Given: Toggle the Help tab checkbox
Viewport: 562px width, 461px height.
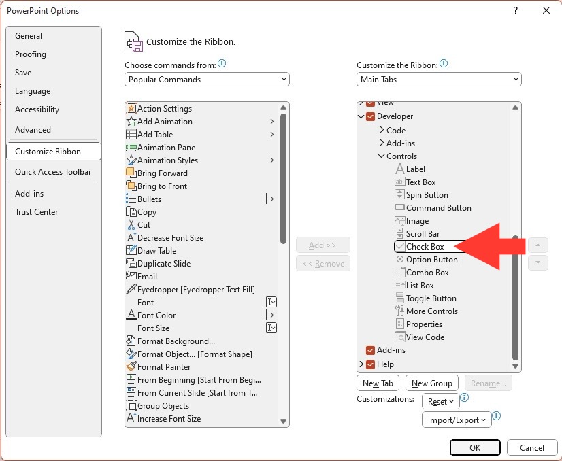Looking at the screenshot, I should 370,364.
